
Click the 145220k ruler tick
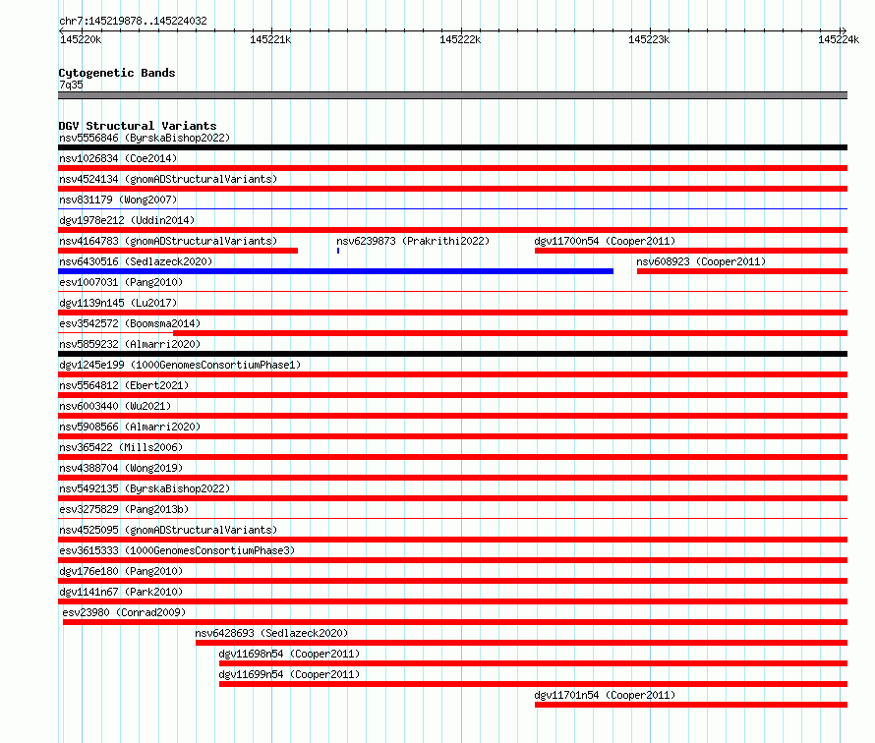tap(81, 39)
